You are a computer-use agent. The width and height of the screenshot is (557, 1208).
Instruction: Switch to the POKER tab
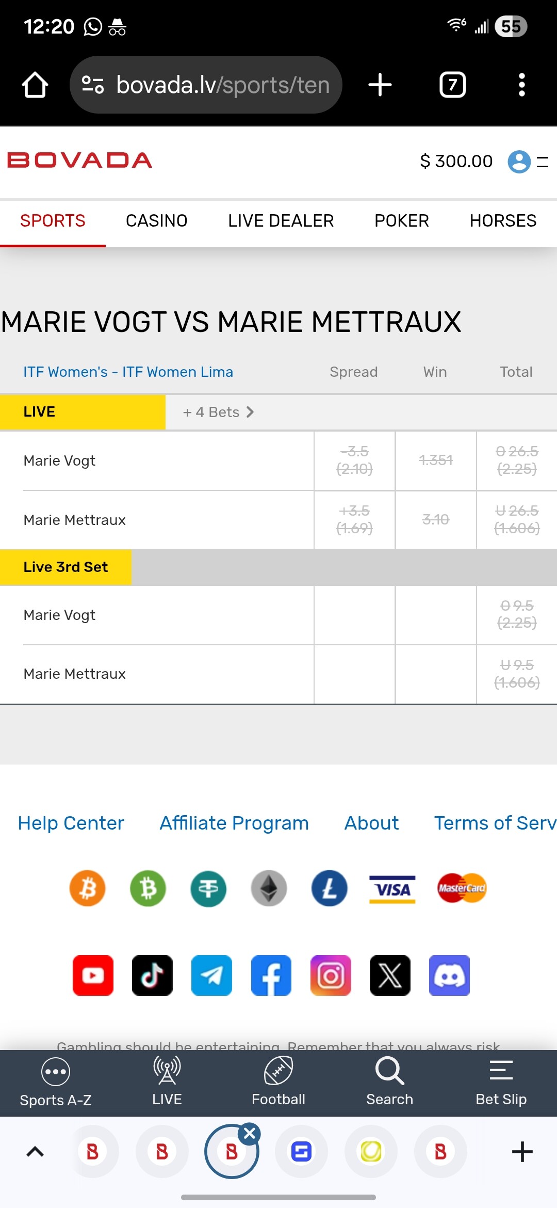point(401,221)
